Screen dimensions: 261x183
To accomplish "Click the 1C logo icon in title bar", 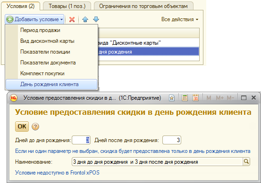I will click(14, 98).
